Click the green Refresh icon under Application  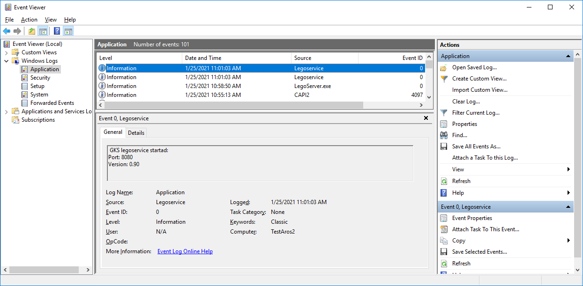tap(444, 181)
